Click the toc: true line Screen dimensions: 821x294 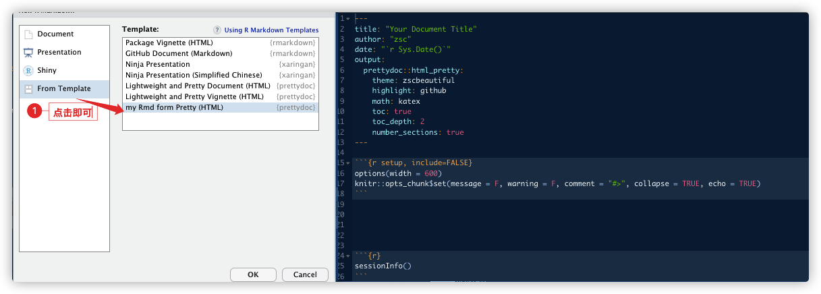391,111
